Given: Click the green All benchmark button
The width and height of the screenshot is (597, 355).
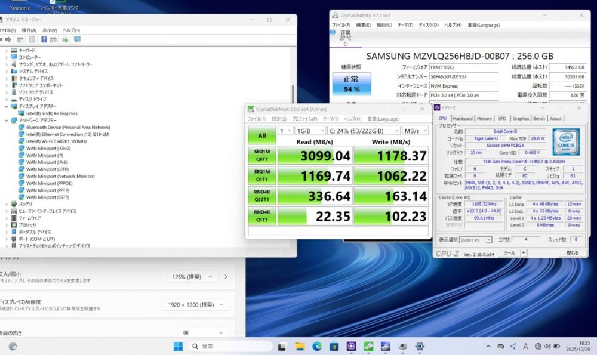Looking at the screenshot, I should click(261, 135).
